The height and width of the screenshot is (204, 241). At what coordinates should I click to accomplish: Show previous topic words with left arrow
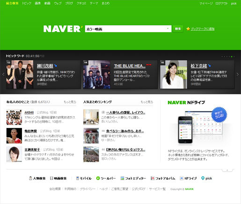(3, 75)
